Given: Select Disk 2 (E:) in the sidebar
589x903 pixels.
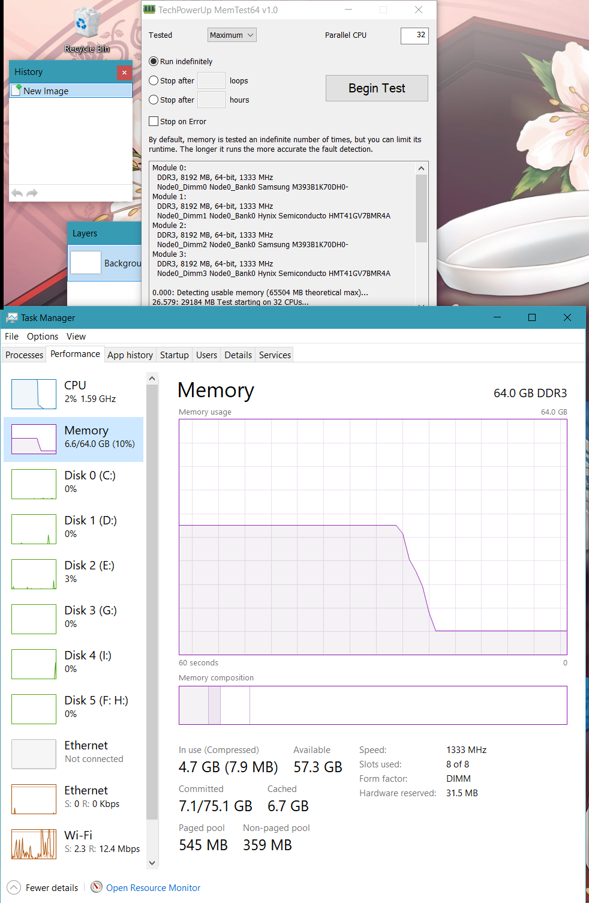Looking at the screenshot, I should point(74,574).
